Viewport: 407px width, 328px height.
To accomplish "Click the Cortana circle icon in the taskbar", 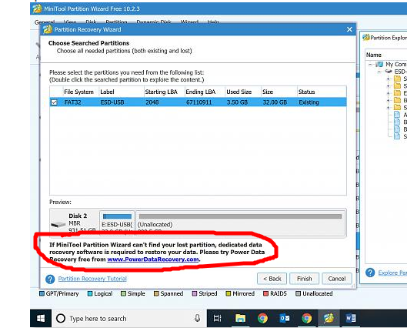I will tap(61, 319).
